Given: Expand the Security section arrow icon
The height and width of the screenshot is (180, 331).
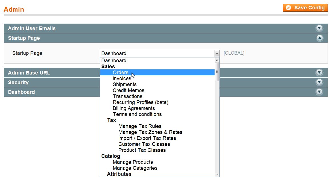Looking at the screenshot, I should click(x=319, y=82).
